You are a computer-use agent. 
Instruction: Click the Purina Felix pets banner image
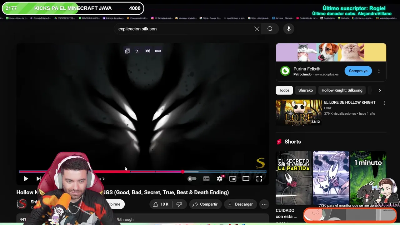pyautogui.click(x=331, y=52)
